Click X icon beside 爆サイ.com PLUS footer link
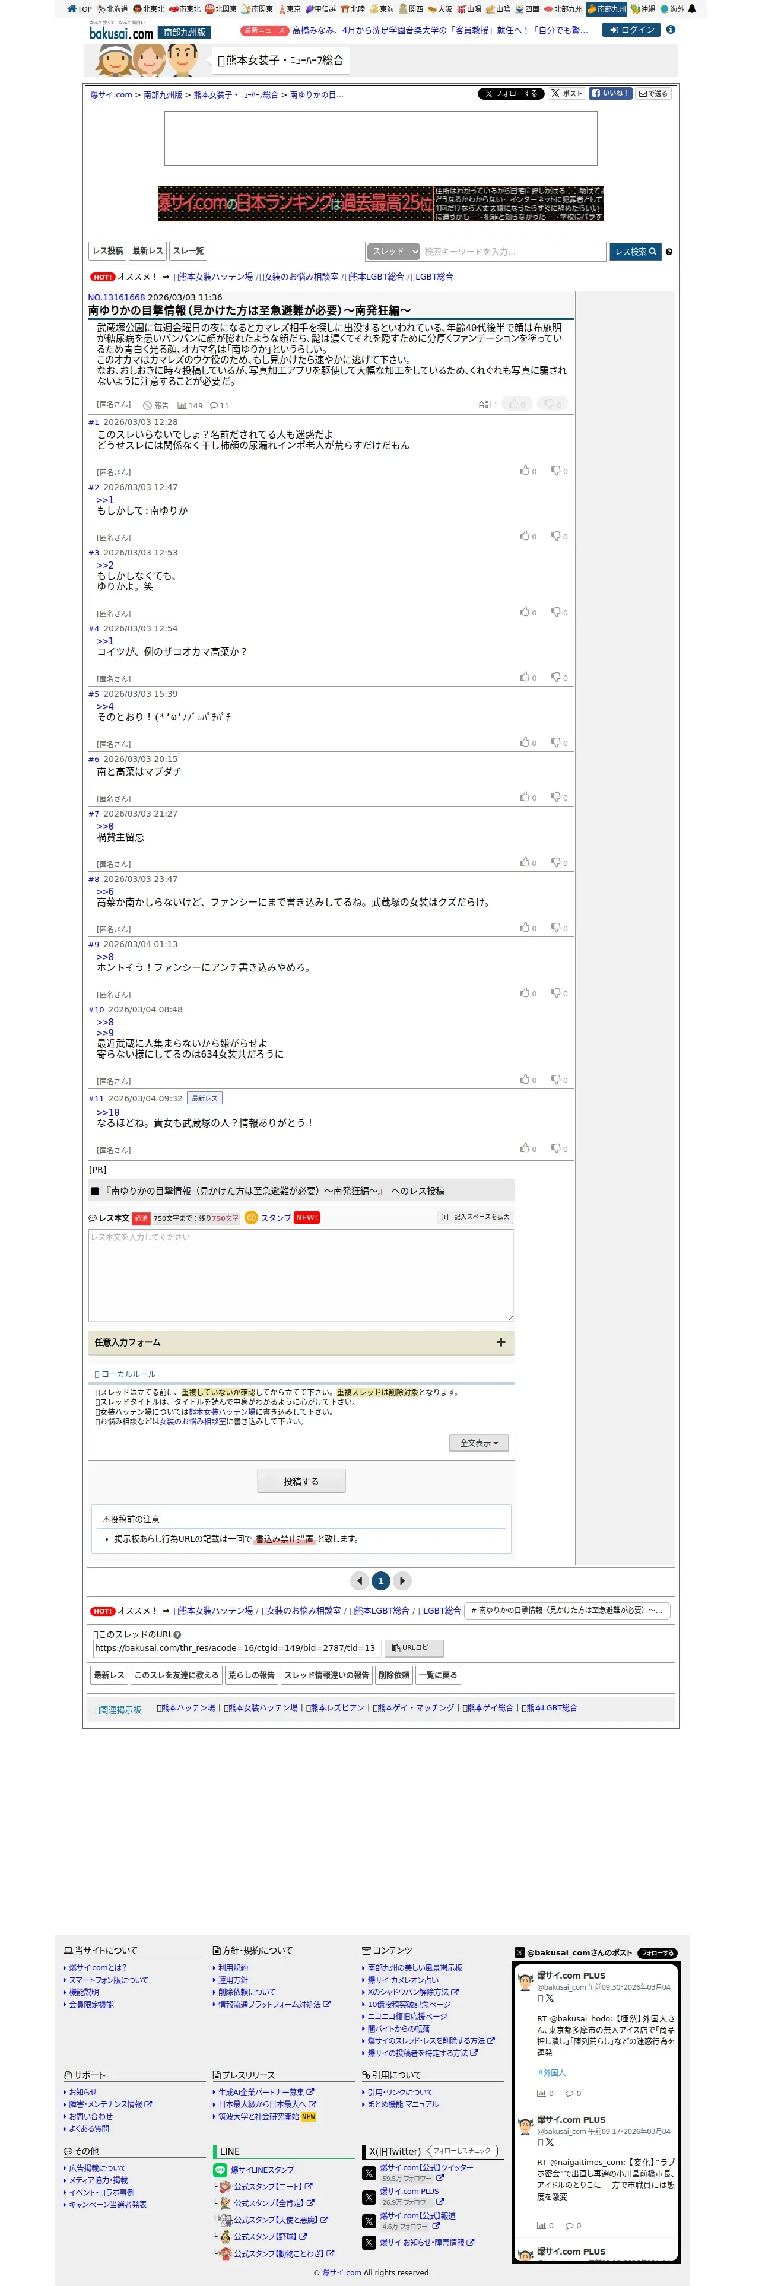Screen dimensions: 762x2286 pyautogui.click(x=369, y=2197)
